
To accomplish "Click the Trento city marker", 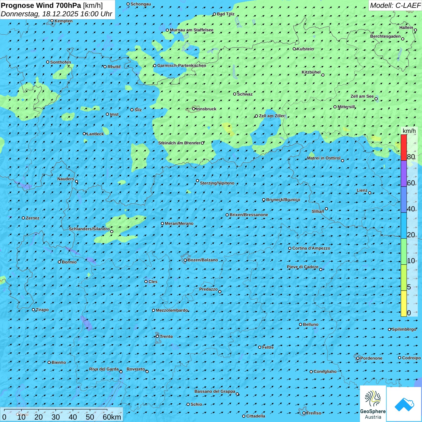I will tap(157, 336).
